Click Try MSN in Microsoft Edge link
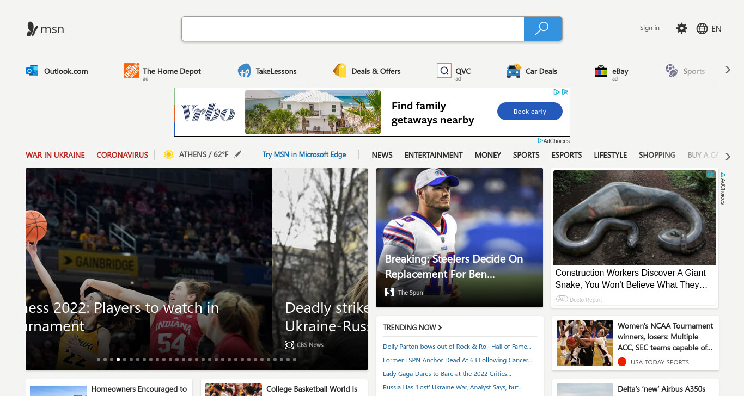Screen dimensions: 744x396 click(x=304, y=154)
